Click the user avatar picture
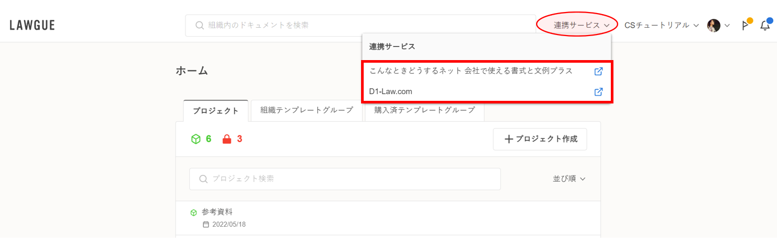This screenshot has height=244, width=777. (713, 26)
